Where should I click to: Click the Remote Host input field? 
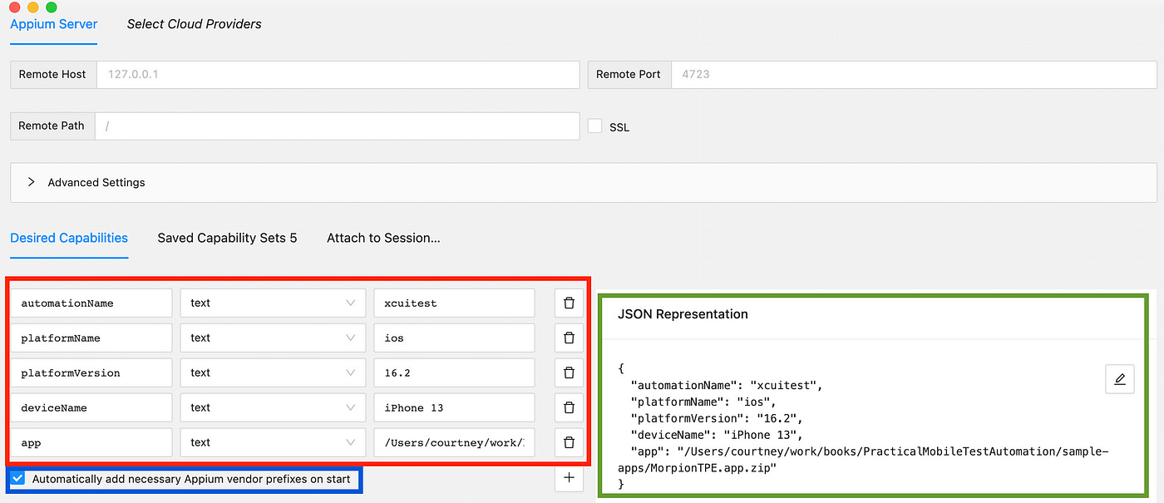click(338, 74)
